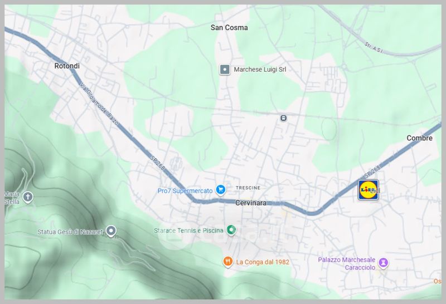Select Palazzo Marchesale Caracciolo landmark pin
Viewport: 446px width, 304px height.
(x=383, y=263)
